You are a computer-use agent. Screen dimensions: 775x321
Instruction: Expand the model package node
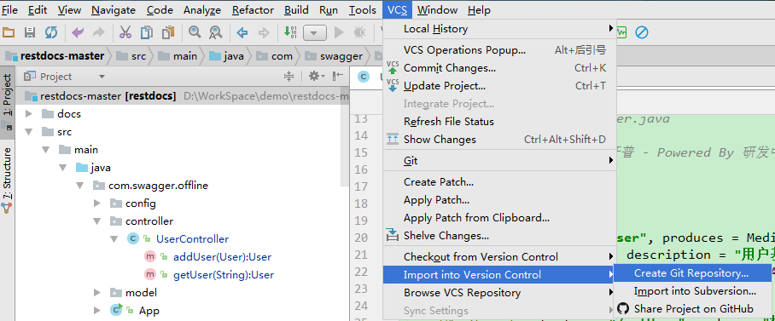pos(97,292)
